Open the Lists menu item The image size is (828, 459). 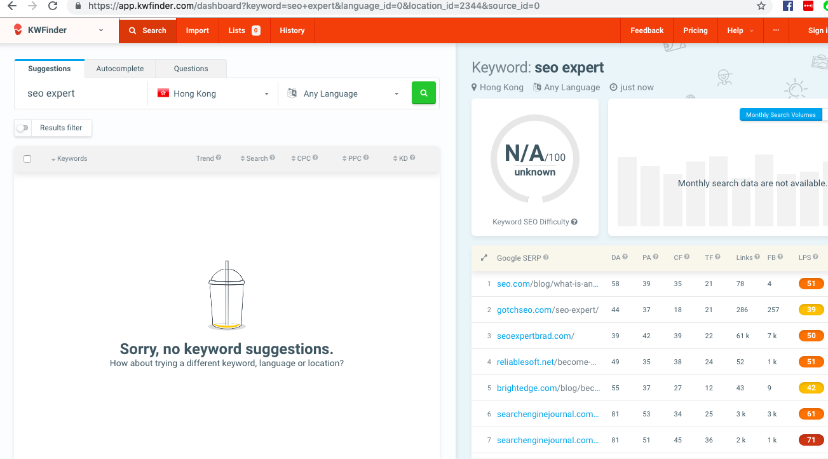(245, 31)
